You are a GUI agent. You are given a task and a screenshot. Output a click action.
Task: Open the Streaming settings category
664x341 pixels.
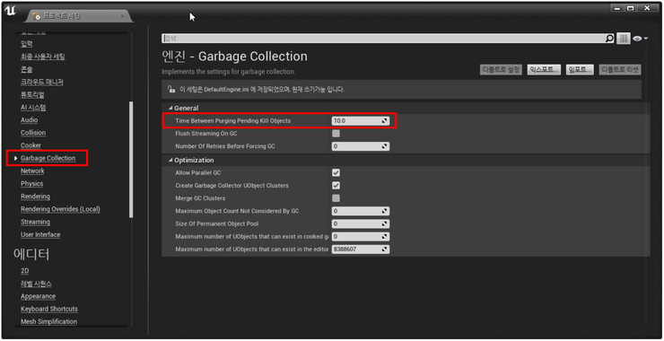[x=35, y=222]
